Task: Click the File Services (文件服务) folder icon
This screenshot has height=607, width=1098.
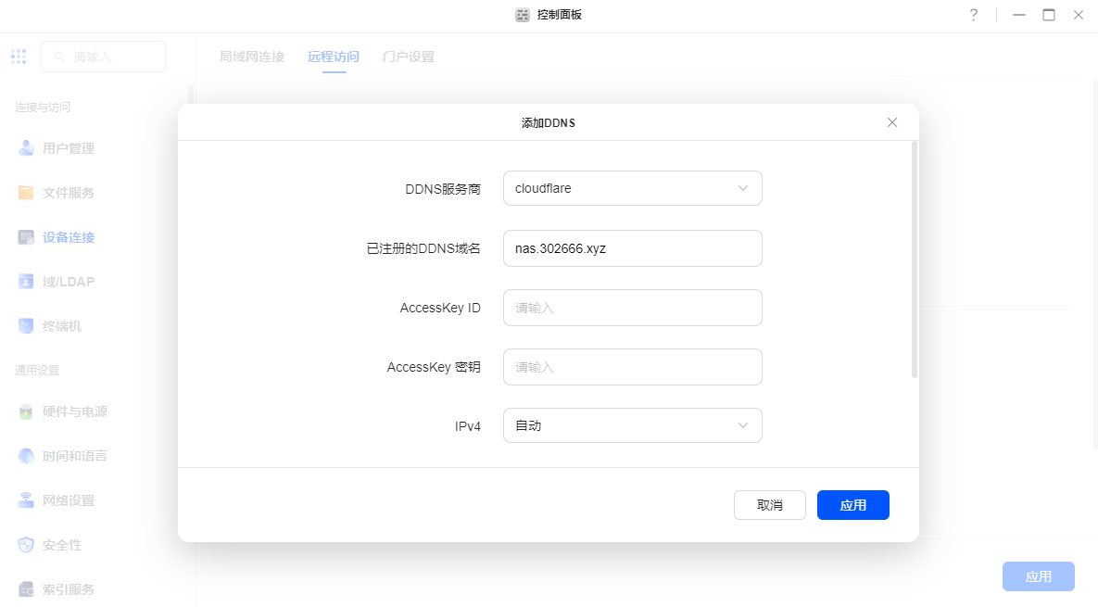Action: pos(27,193)
